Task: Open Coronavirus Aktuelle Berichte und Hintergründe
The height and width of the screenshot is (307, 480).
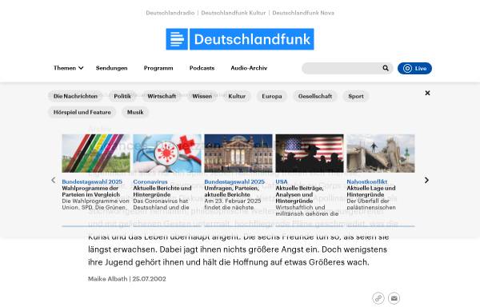Action: point(162,191)
